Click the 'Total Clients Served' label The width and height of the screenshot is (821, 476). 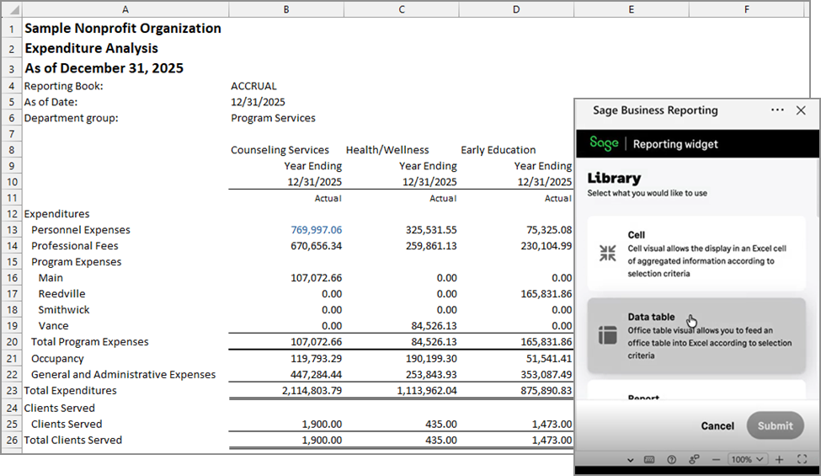72,440
